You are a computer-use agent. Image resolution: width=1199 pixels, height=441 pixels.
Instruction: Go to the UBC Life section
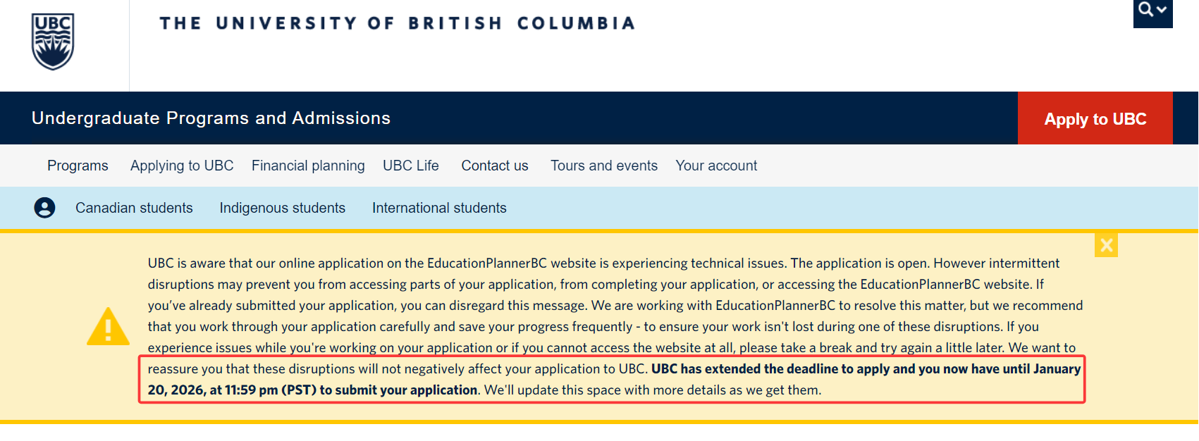click(411, 166)
